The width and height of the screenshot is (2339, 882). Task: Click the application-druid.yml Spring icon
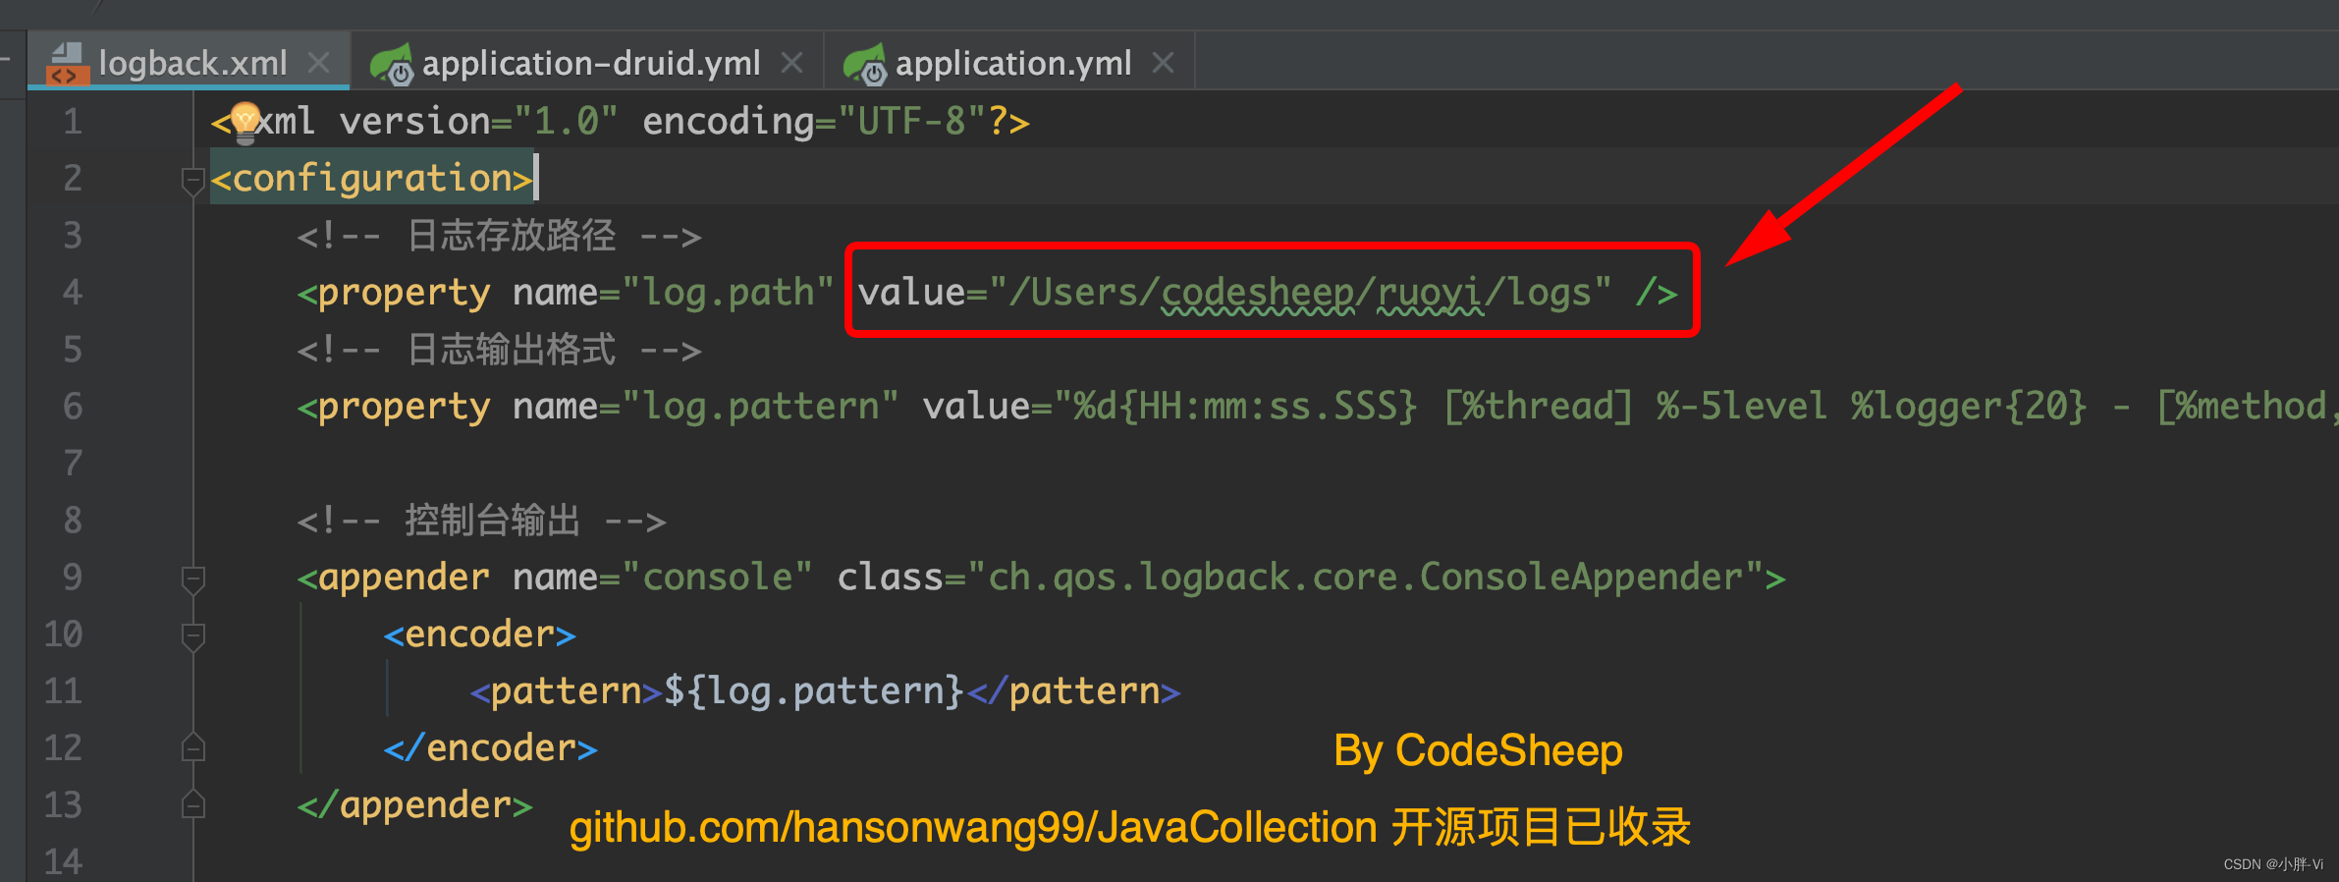click(392, 64)
